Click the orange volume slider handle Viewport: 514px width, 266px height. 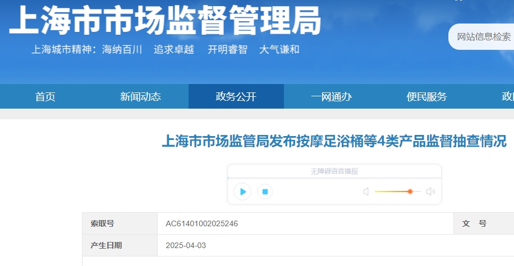click(410, 192)
